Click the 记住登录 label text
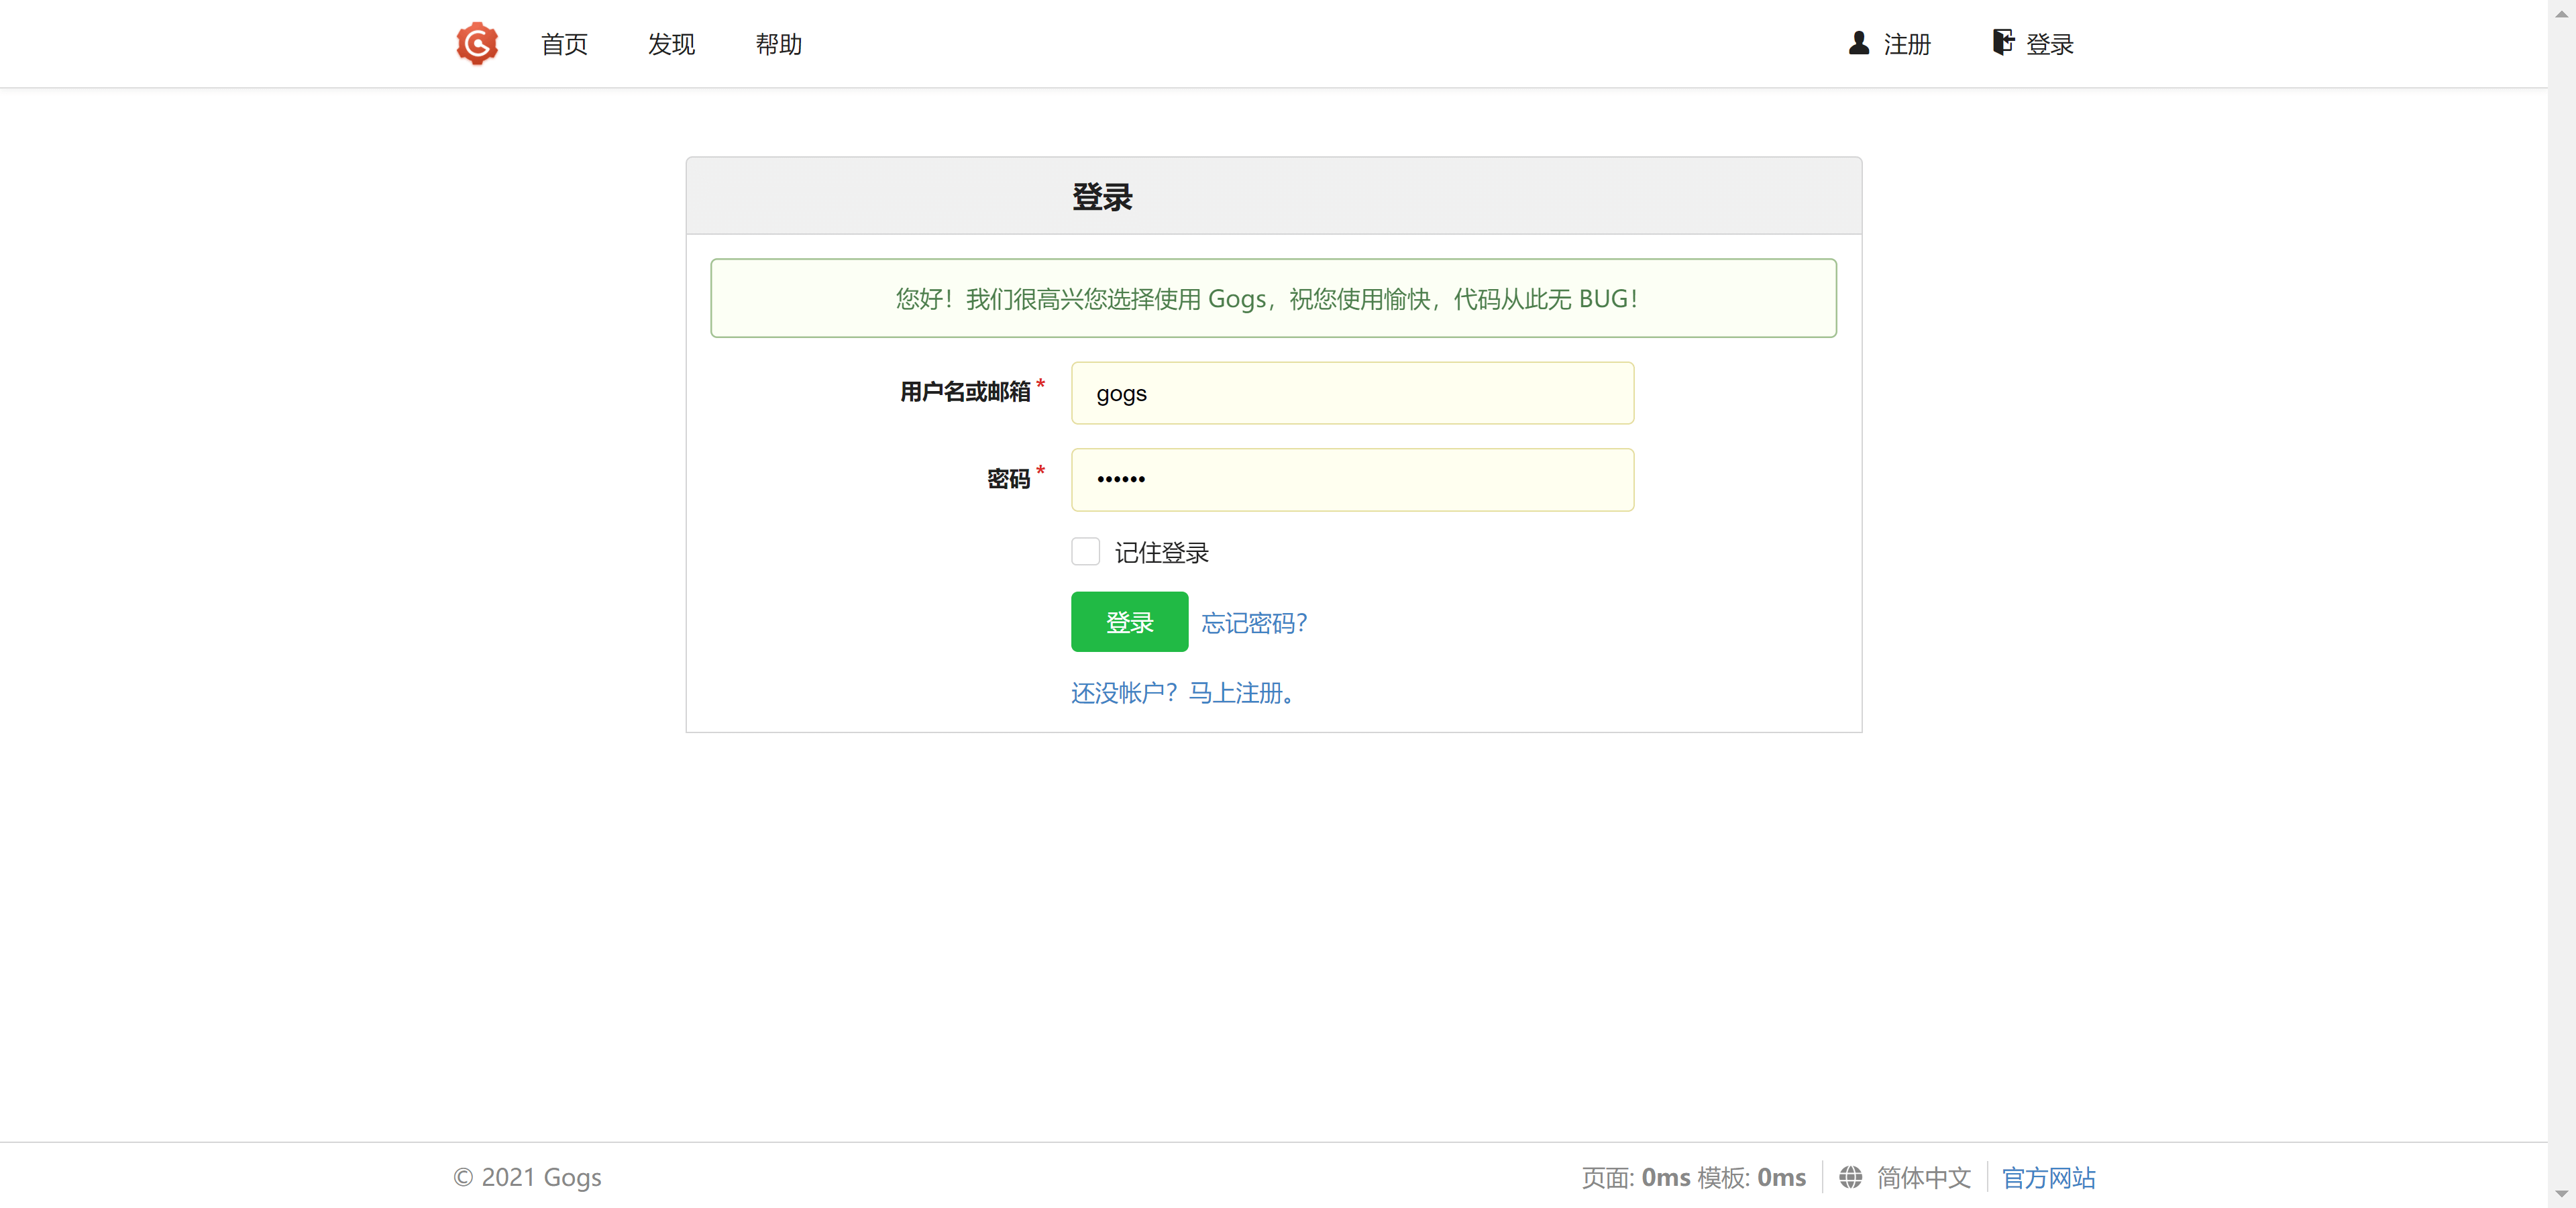The image size is (2576, 1208). (x=1161, y=553)
